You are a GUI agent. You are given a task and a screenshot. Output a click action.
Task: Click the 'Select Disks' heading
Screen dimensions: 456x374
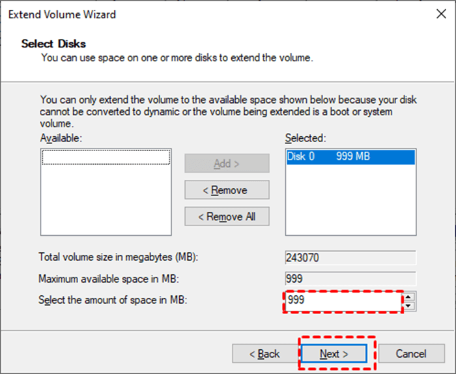[x=53, y=44]
